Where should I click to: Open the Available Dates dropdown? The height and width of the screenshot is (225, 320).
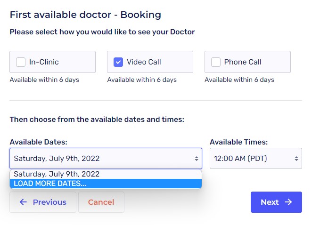[106, 159]
